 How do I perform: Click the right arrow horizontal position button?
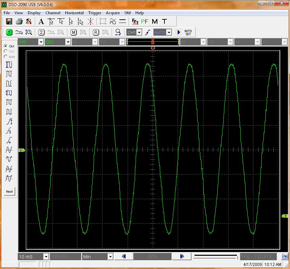pyautogui.click(x=182, y=257)
